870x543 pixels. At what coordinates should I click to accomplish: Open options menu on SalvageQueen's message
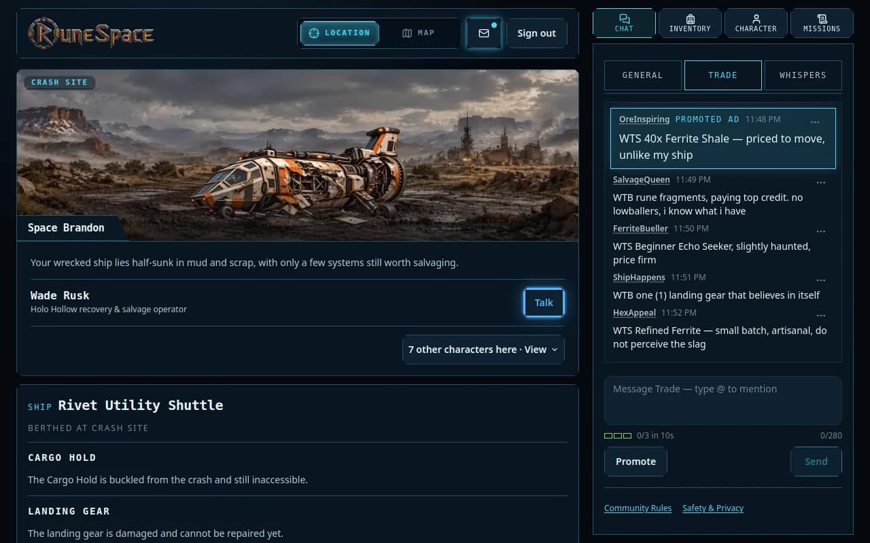[x=821, y=183]
